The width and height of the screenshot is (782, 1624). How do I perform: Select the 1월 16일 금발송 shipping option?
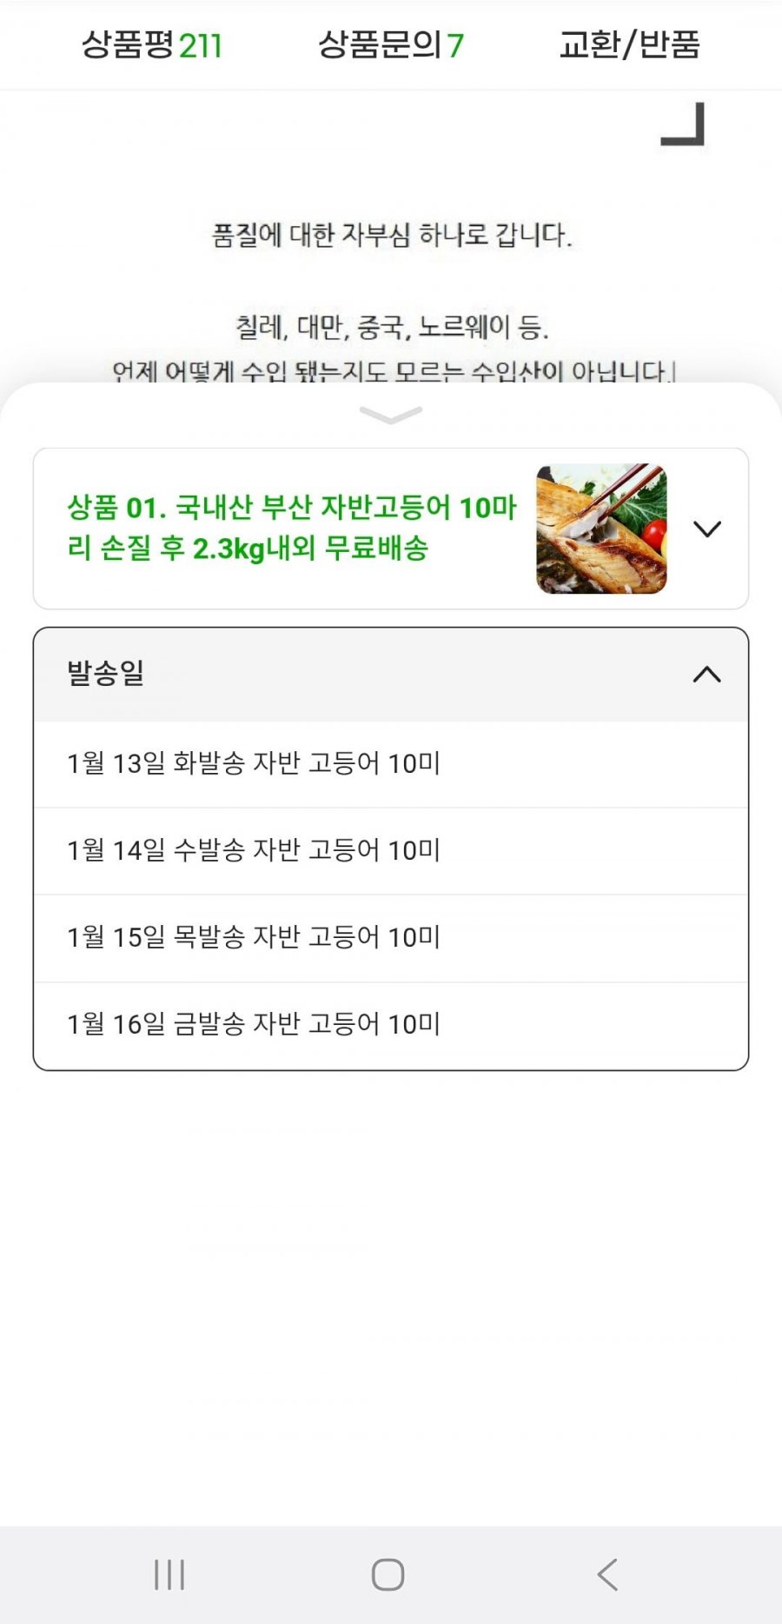tap(254, 1024)
